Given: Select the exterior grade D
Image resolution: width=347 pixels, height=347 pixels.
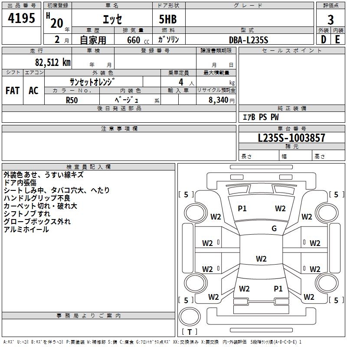Looking at the screenshot, I should (324, 39).
